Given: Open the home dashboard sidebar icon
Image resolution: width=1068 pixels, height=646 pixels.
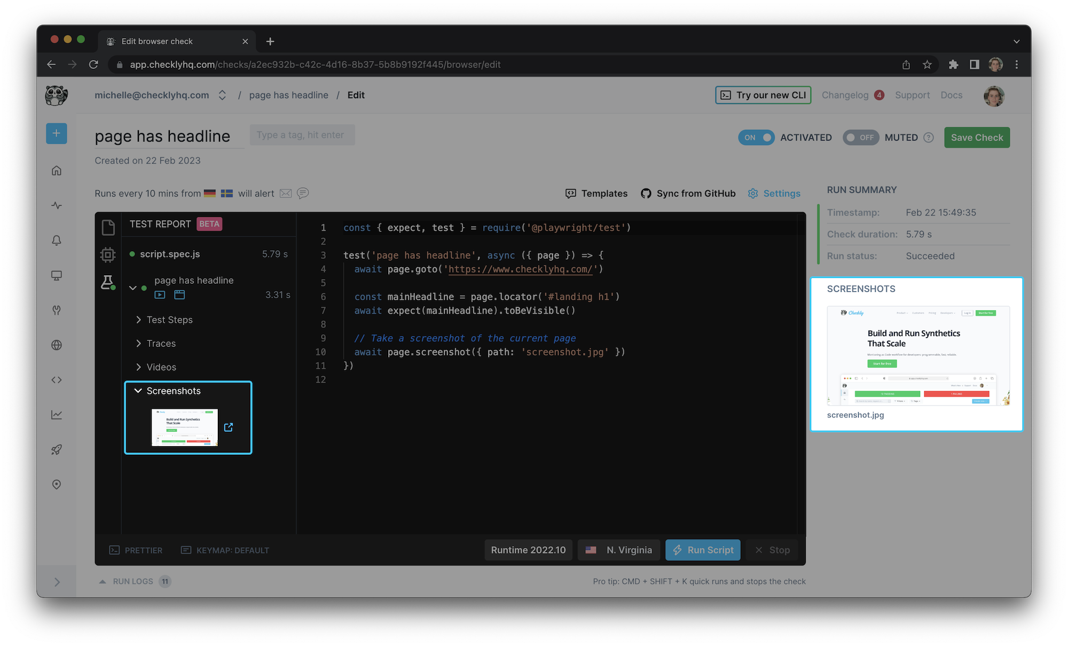Looking at the screenshot, I should pyautogui.click(x=56, y=170).
